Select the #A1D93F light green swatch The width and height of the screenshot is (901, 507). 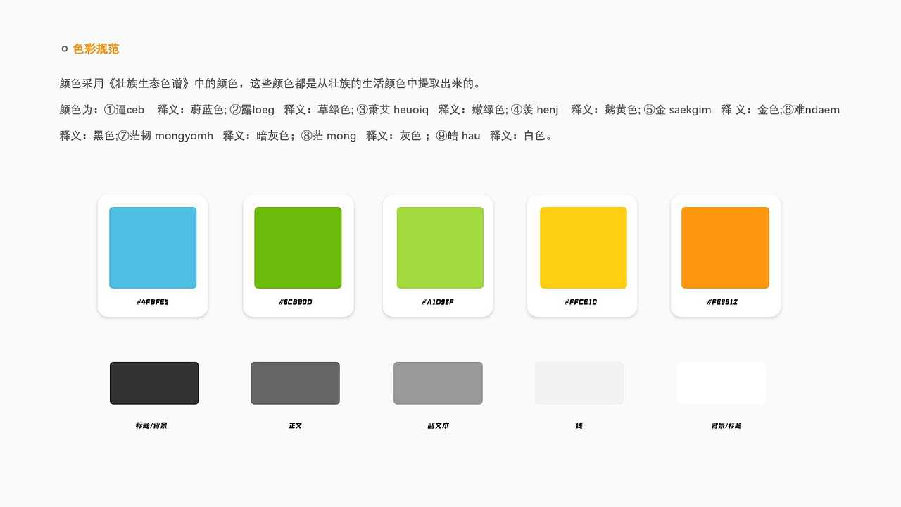(x=441, y=247)
